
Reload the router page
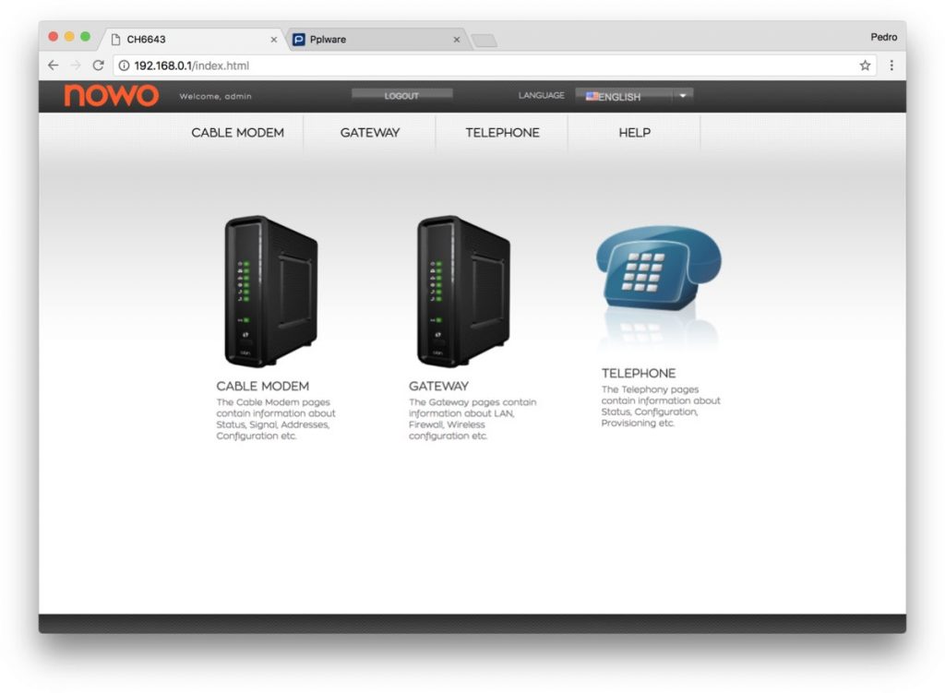click(98, 66)
